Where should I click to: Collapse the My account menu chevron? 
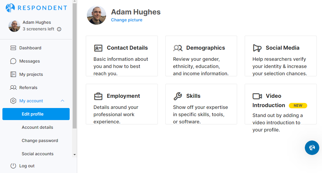point(62,101)
